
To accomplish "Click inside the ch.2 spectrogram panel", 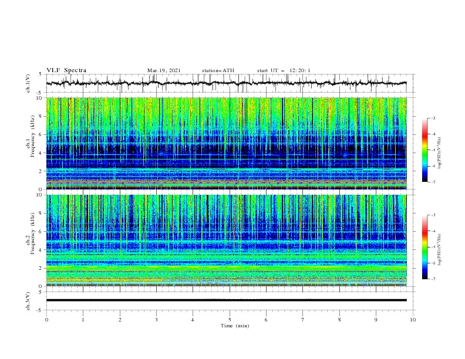I will click(226, 241).
